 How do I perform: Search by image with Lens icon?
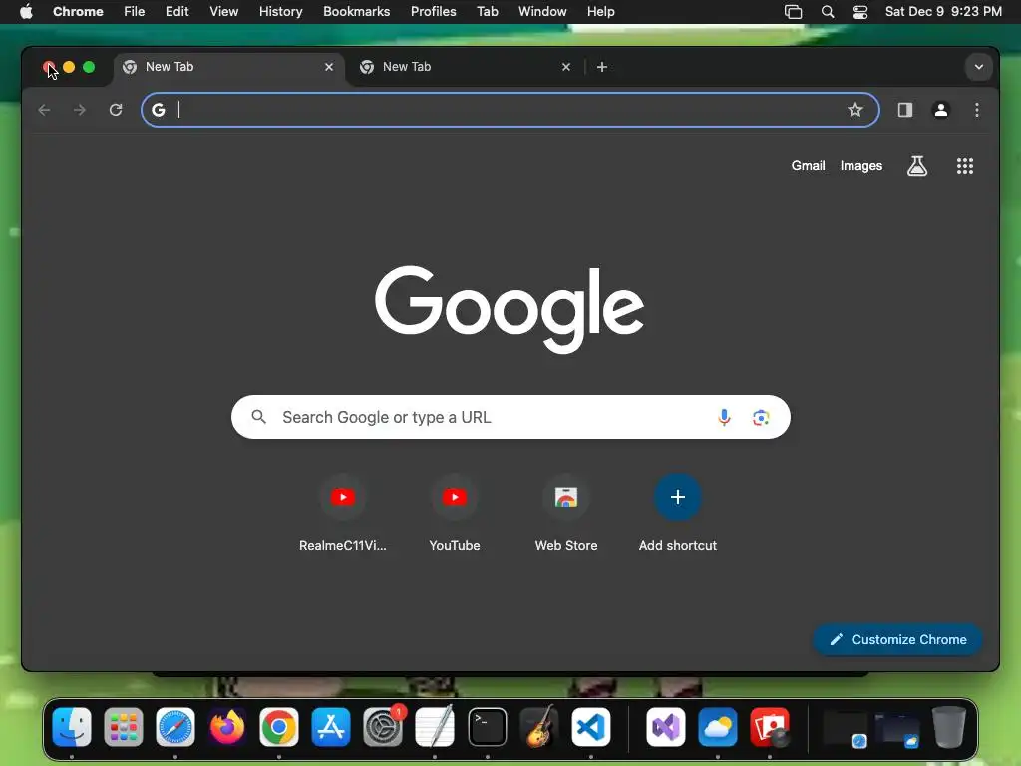761,417
